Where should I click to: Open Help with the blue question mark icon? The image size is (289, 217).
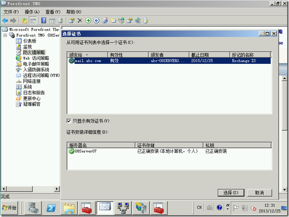[x=44, y=20]
